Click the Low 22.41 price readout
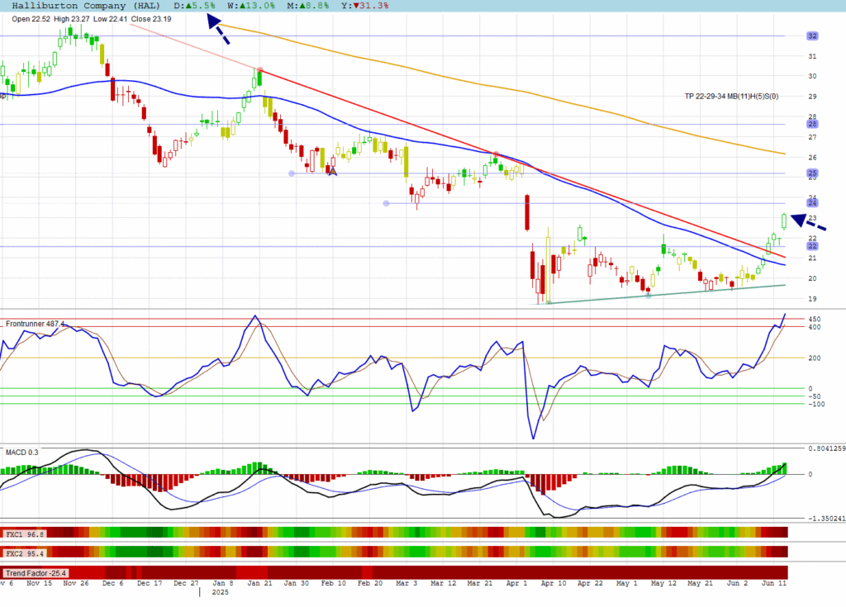The width and height of the screenshot is (846, 607). point(110,19)
